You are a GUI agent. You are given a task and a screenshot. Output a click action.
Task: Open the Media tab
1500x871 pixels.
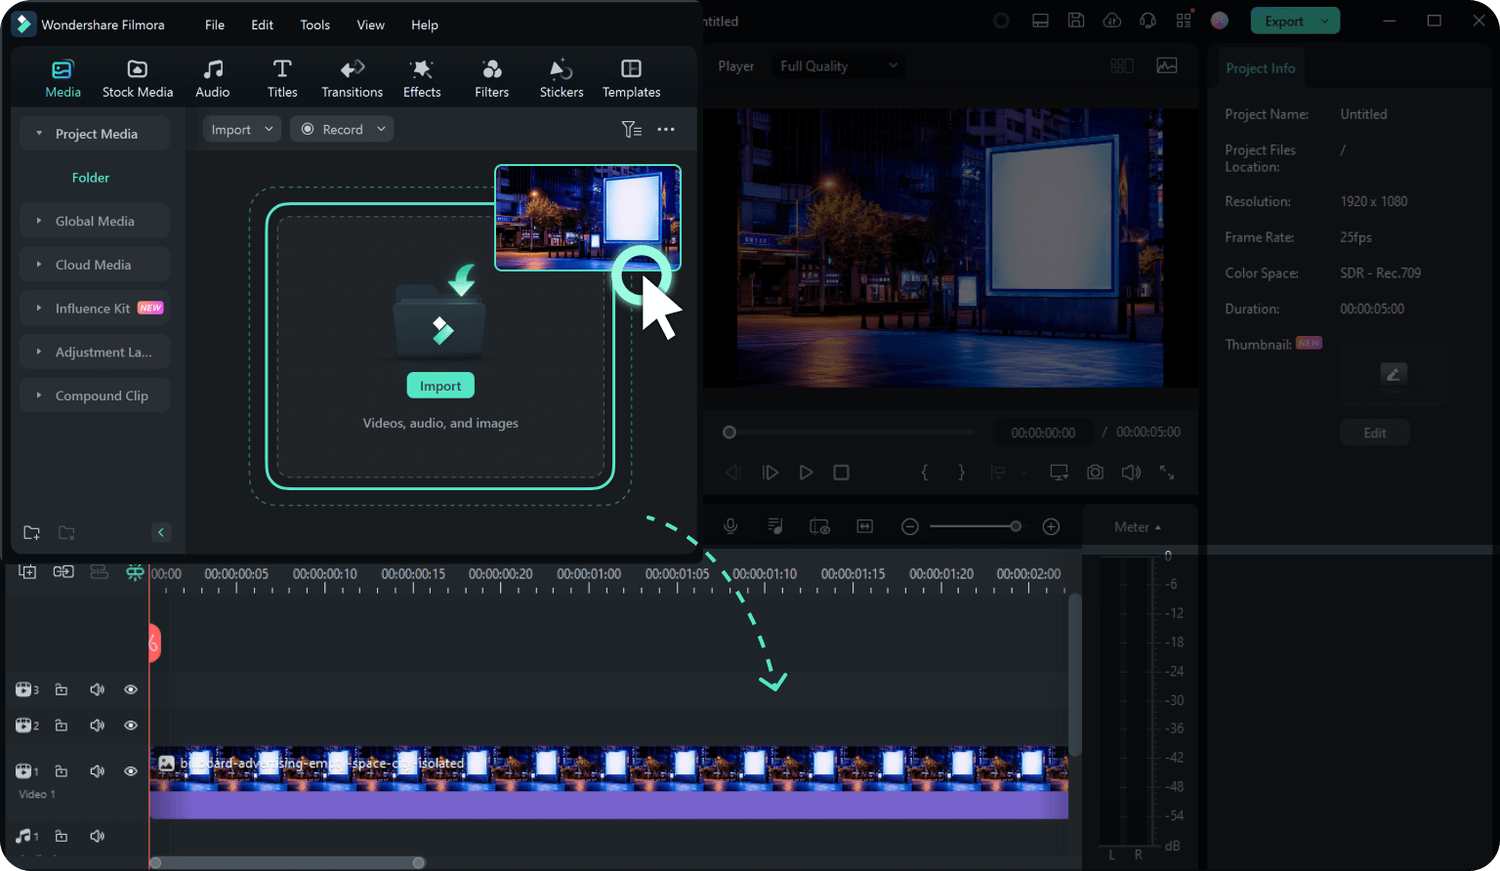[62, 79]
